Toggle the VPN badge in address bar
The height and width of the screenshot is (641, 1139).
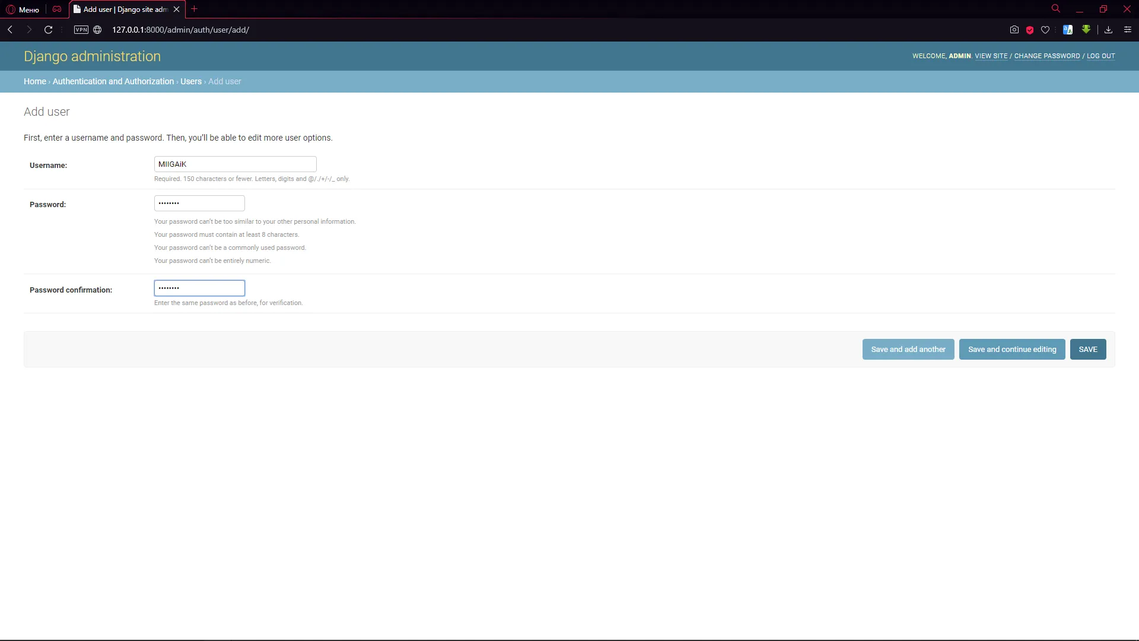[x=81, y=30]
